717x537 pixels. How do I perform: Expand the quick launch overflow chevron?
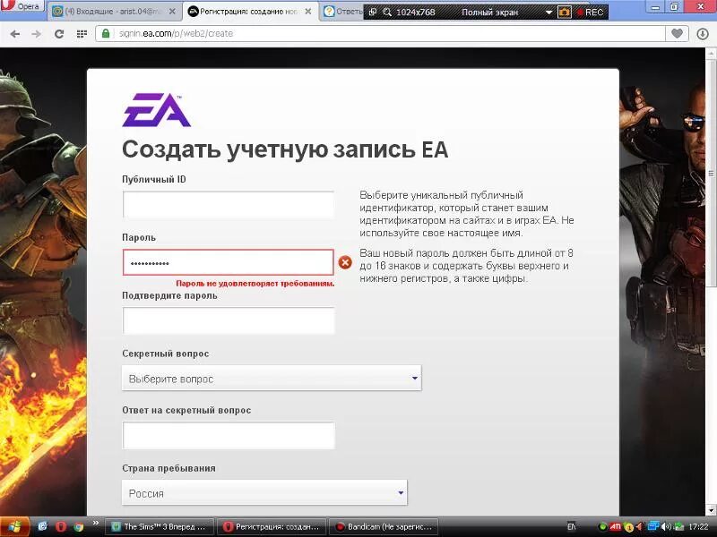tap(96, 524)
